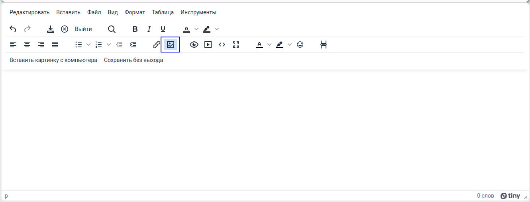Screen dimensions: 530x202
Task: Open the search and replace magnifier
Action: (112, 29)
